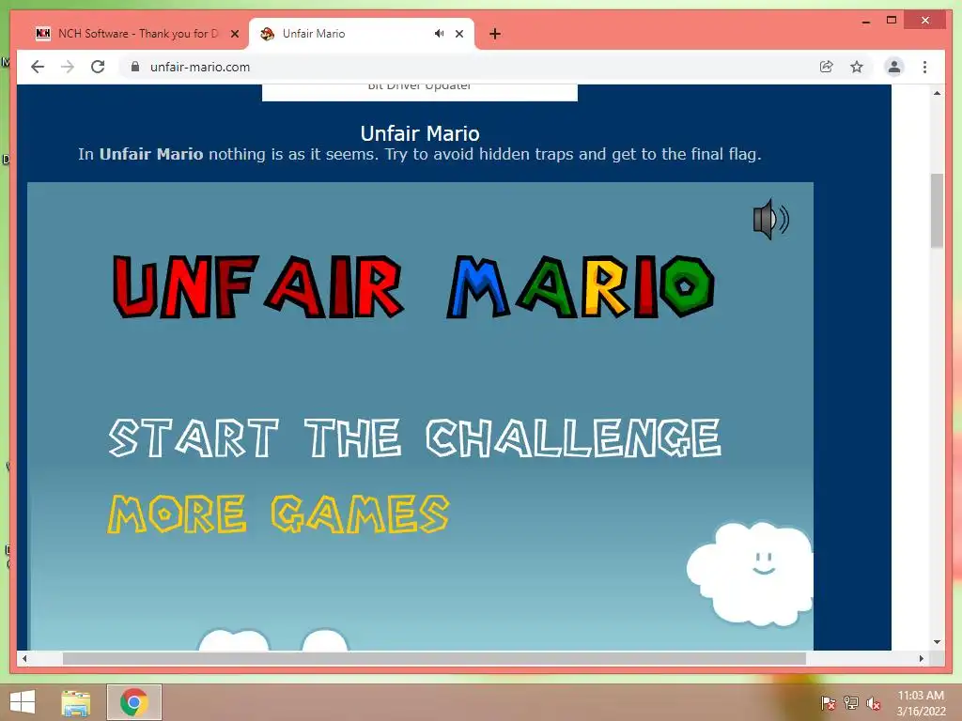
Task: Open File Explorer from the taskbar
Action: point(76,702)
